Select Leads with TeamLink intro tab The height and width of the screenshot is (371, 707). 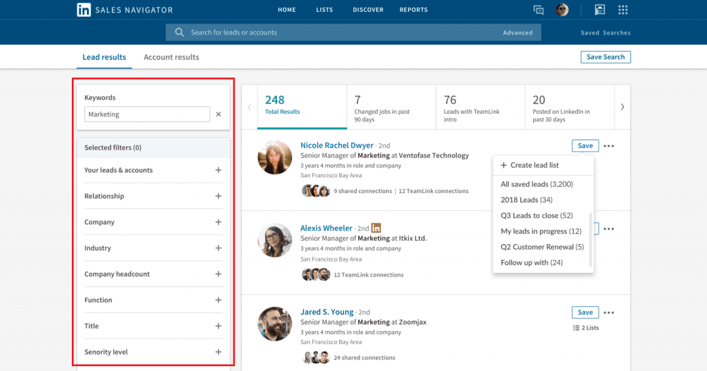pyautogui.click(x=481, y=107)
